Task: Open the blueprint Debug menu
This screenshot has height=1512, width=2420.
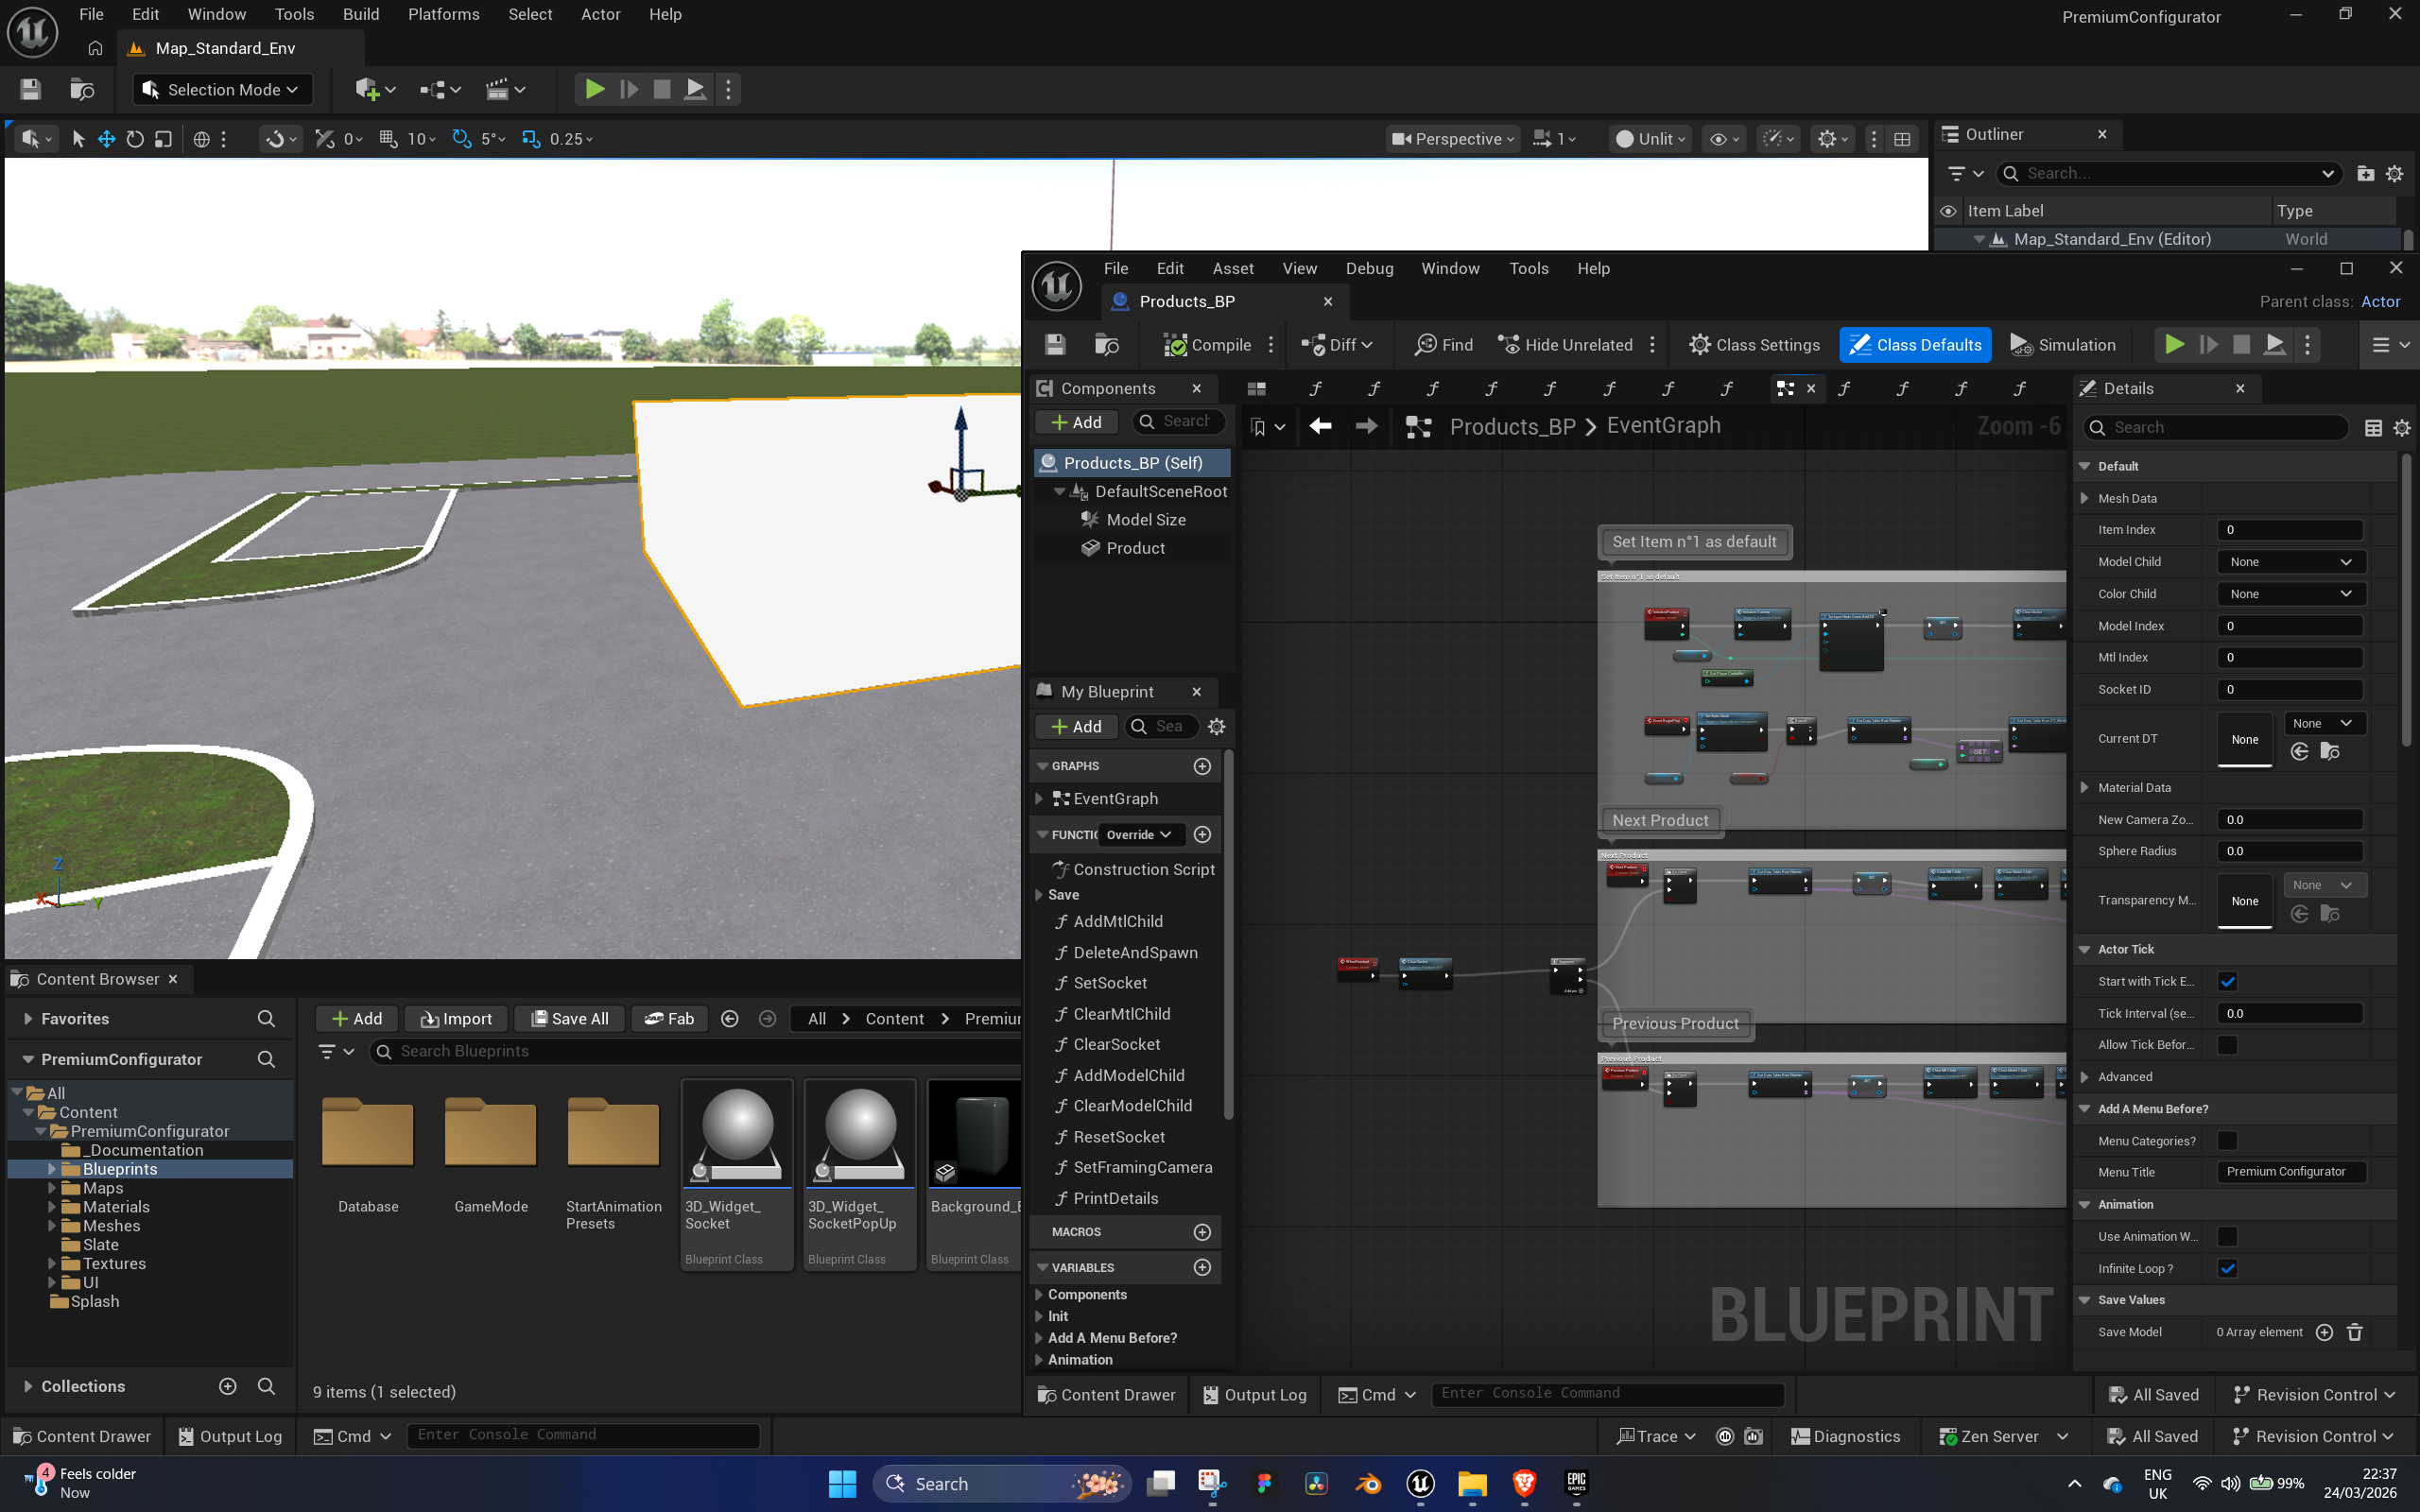Action: [x=1368, y=268]
